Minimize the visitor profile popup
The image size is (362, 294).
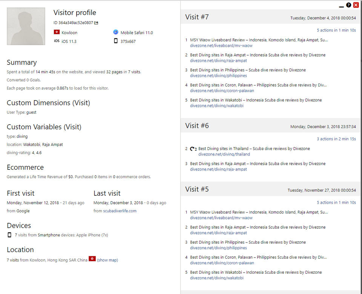[341, 6]
